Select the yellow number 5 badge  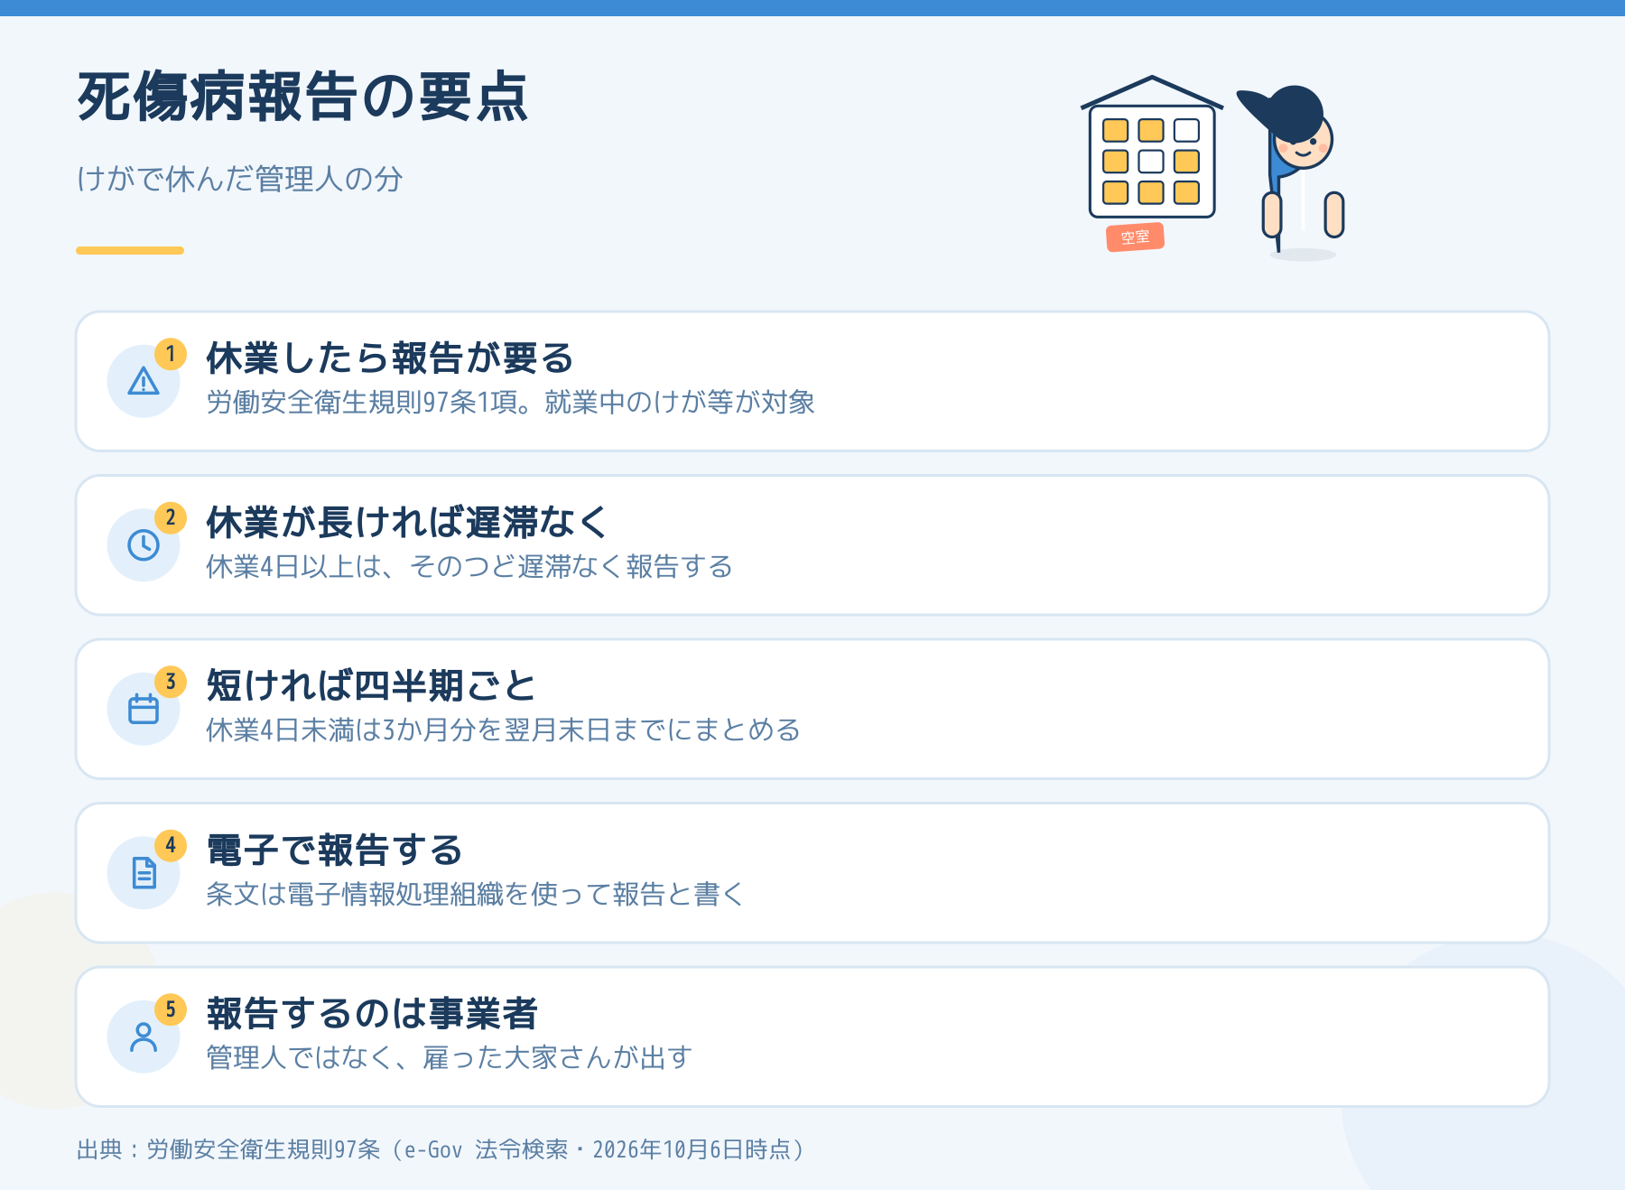pyautogui.click(x=171, y=1009)
